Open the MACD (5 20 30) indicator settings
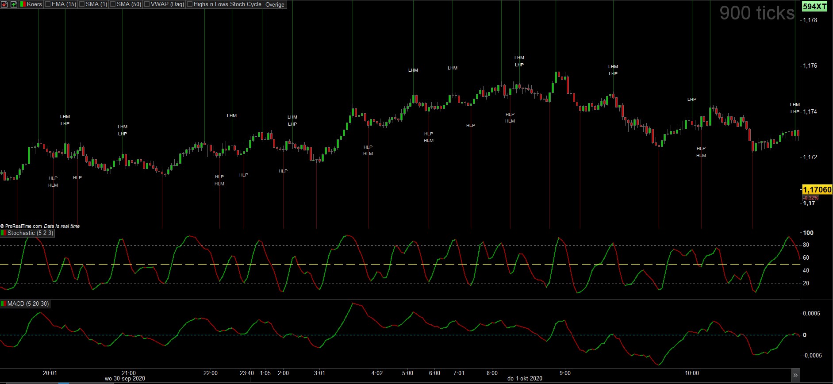Image resolution: width=833 pixels, height=384 pixels. point(25,304)
